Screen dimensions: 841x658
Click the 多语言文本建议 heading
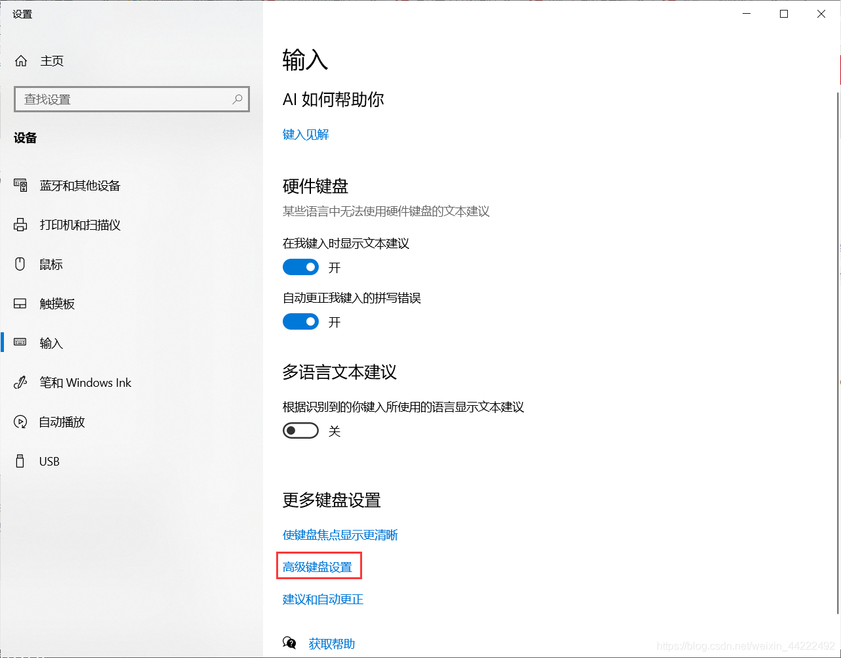340,372
